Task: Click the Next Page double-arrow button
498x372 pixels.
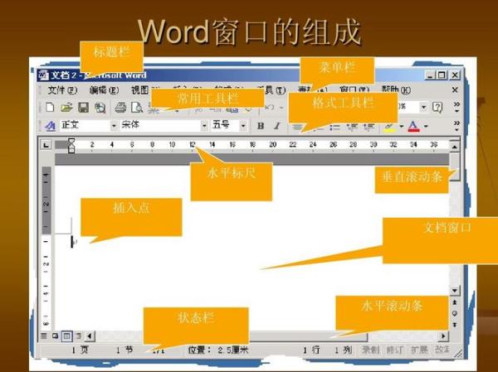Action: click(x=455, y=325)
